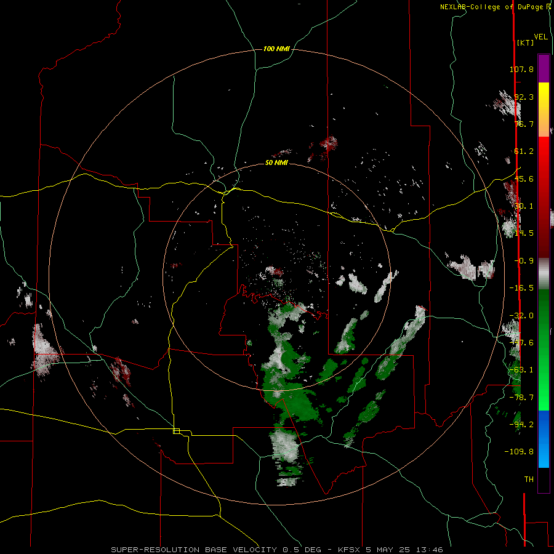The width and height of the screenshot is (554, 554).
Task: Click the -109.8 value on velocity scale
Action: point(519,452)
